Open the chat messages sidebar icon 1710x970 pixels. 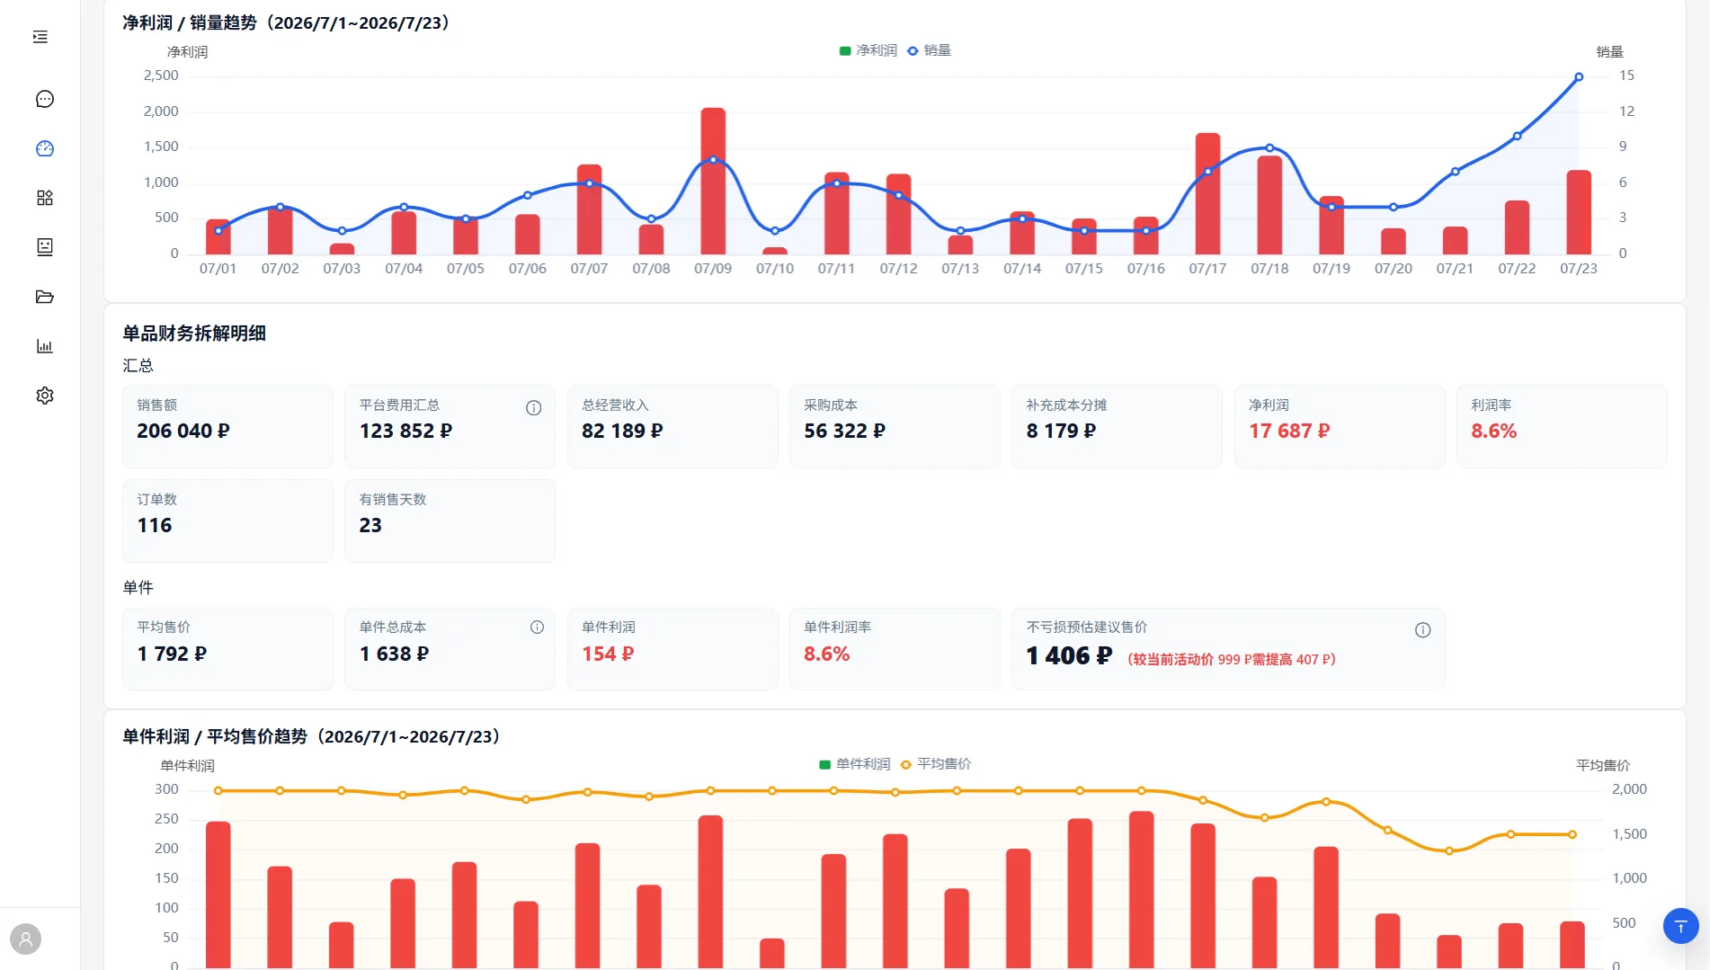coord(44,99)
